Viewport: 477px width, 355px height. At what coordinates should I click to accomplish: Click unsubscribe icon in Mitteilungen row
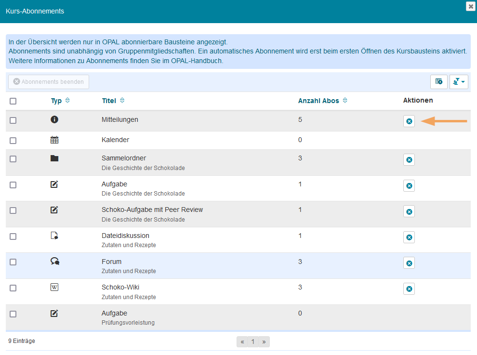pos(409,121)
